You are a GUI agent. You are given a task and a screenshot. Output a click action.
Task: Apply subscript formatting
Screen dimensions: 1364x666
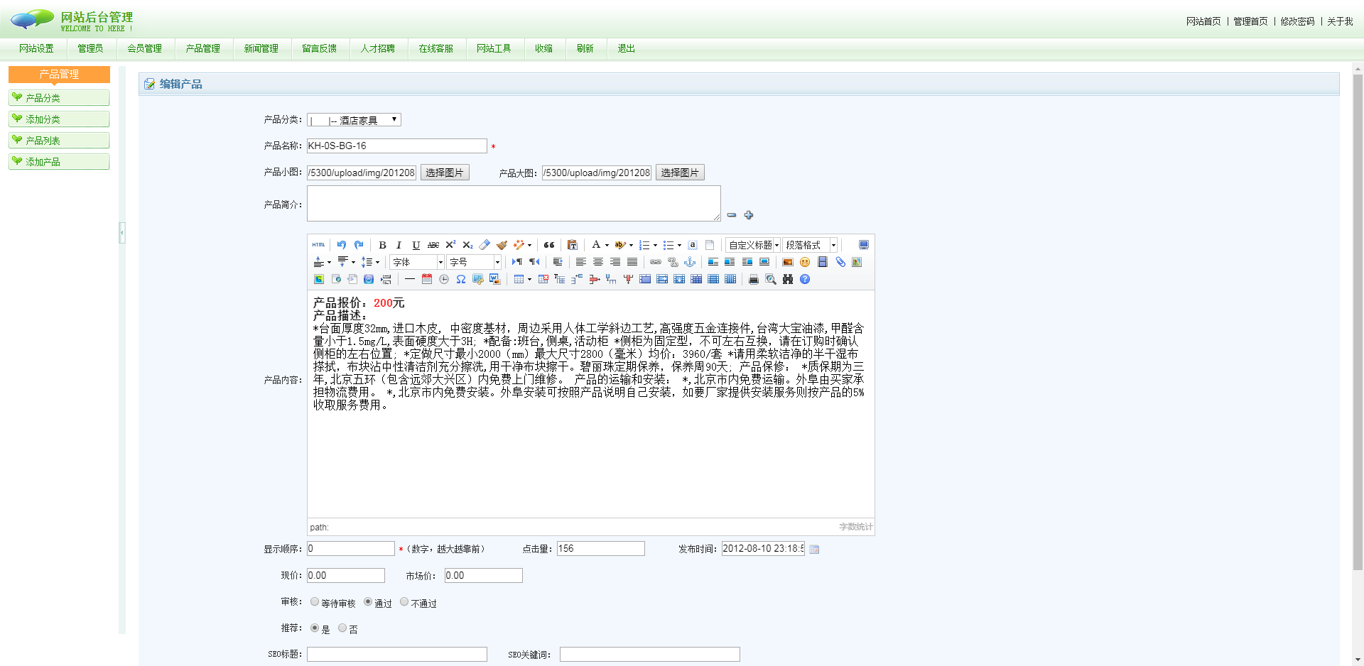(467, 245)
